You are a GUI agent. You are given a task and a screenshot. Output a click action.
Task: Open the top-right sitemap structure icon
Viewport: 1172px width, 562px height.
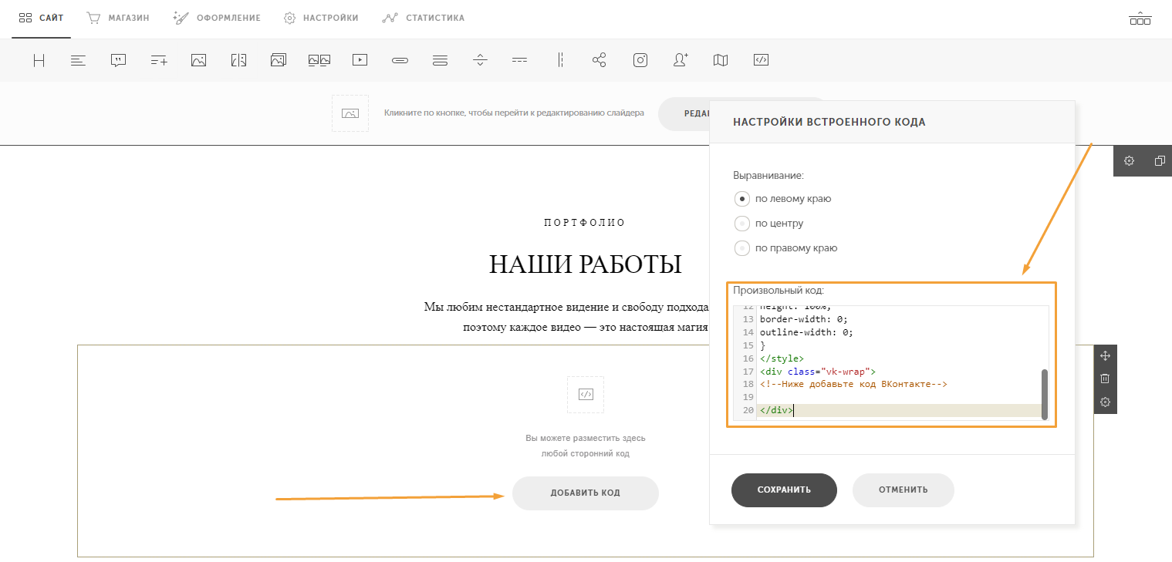tap(1140, 18)
